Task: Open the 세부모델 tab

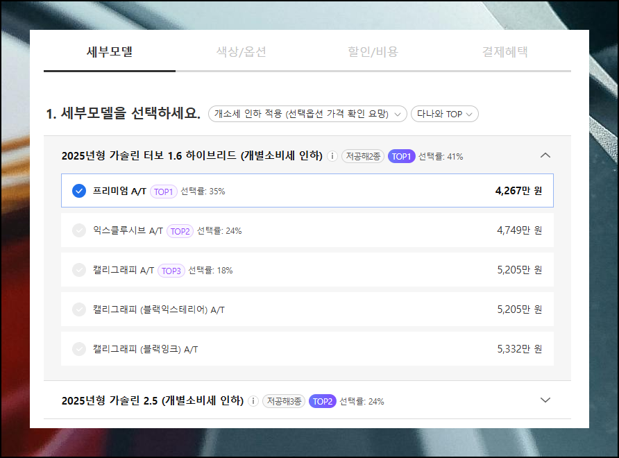Action: [110, 52]
